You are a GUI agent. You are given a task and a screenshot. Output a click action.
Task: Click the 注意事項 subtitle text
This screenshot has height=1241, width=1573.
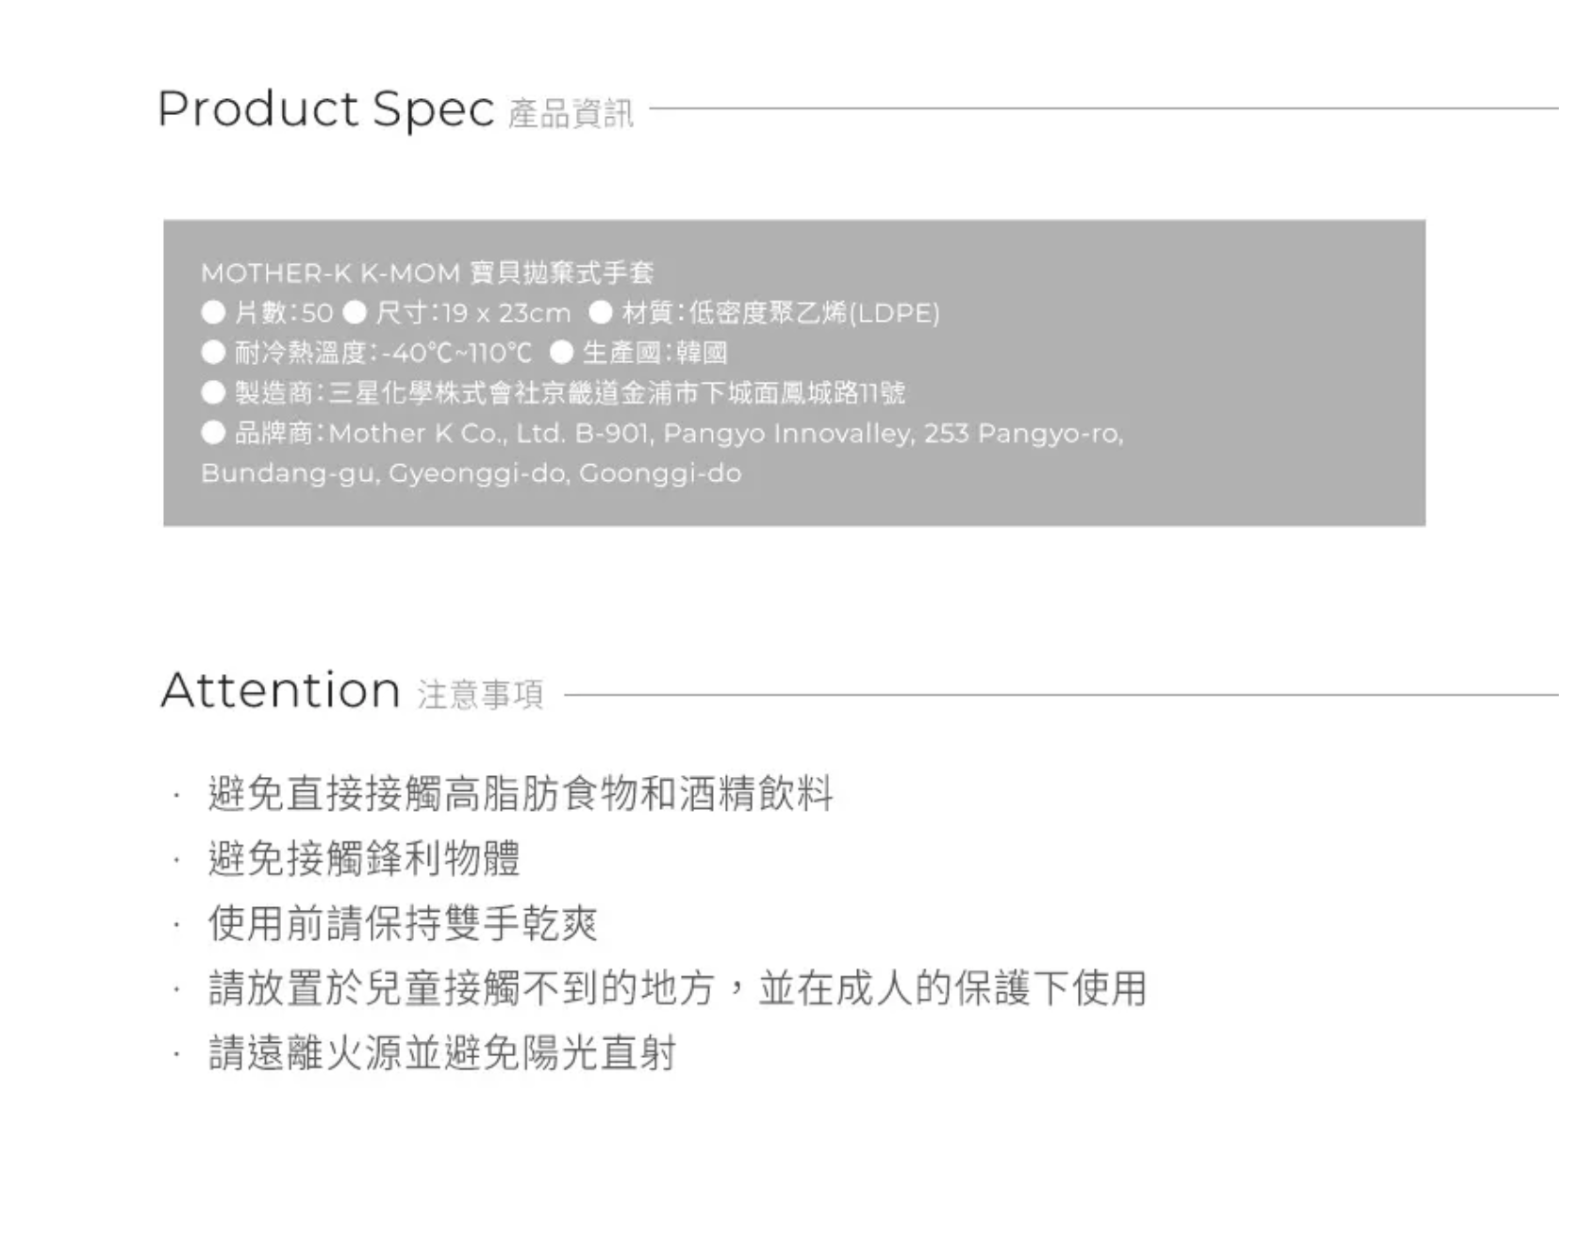pyautogui.click(x=480, y=695)
